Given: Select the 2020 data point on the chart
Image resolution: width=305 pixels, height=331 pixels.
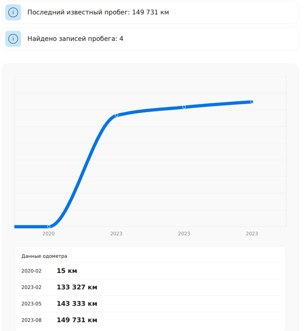Looking at the screenshot, I should coord(49,227).
